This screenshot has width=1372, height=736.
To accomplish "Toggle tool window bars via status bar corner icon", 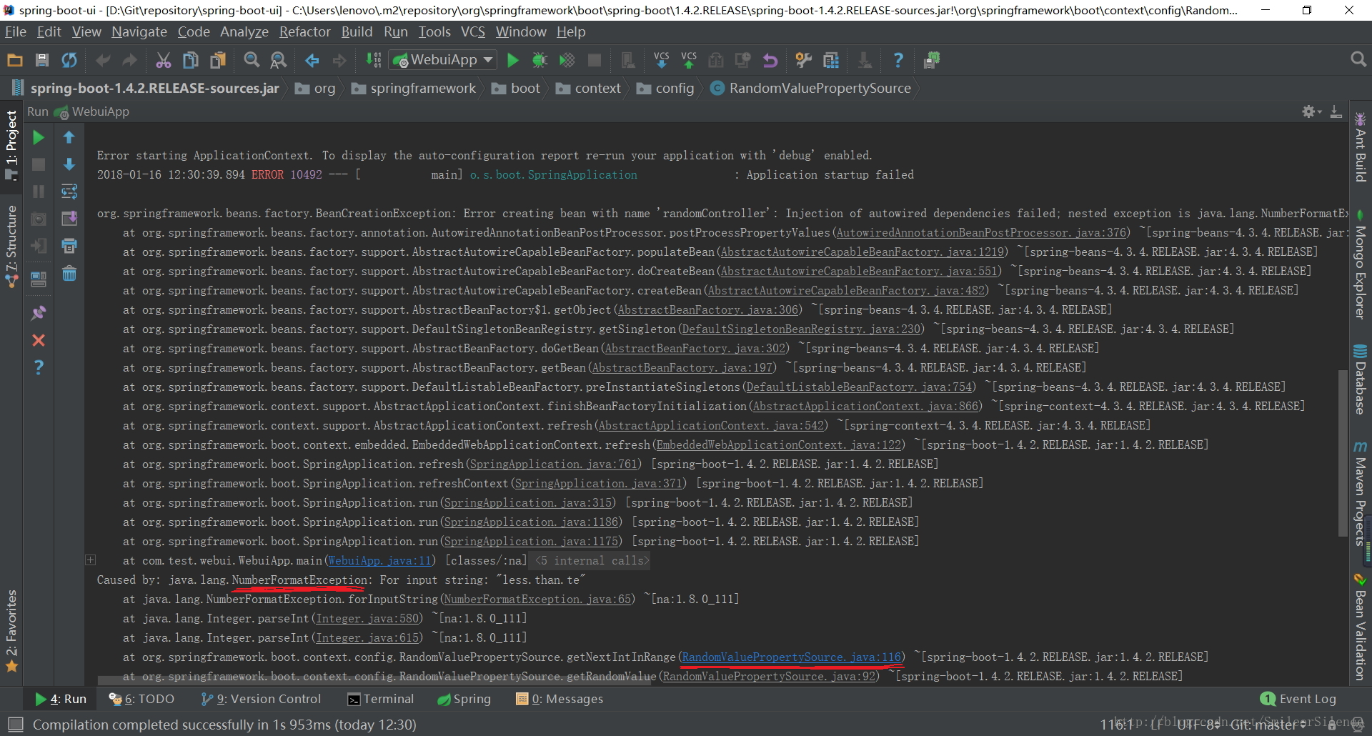I will coord(15,725).
